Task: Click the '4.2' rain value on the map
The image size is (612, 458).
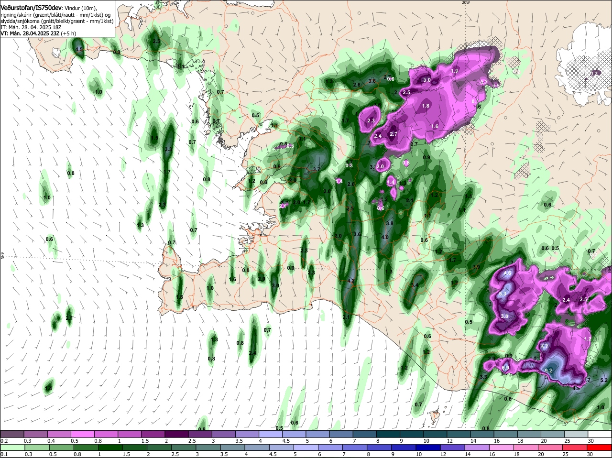Action: pyautogui.click(x=351, y=281)
